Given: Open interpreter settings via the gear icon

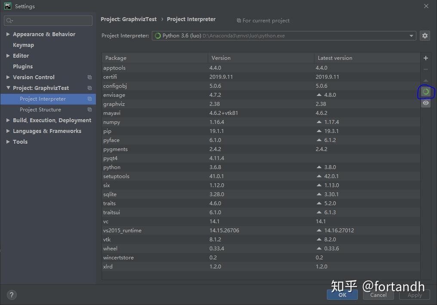Looking at the screenshot, I should (425, 36).
